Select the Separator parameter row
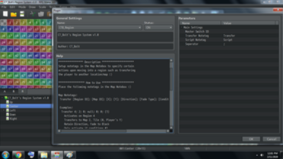Viewport: 283px width, 159px height. pyautogui.click(x=229, y=44)
